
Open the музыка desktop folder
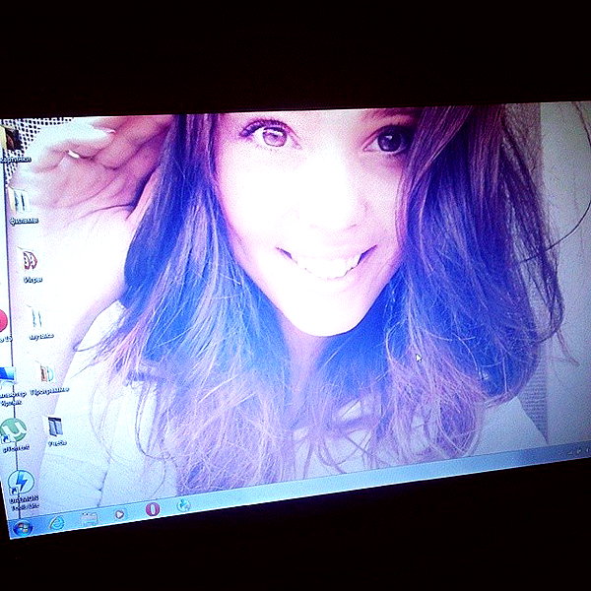point(39,323)
